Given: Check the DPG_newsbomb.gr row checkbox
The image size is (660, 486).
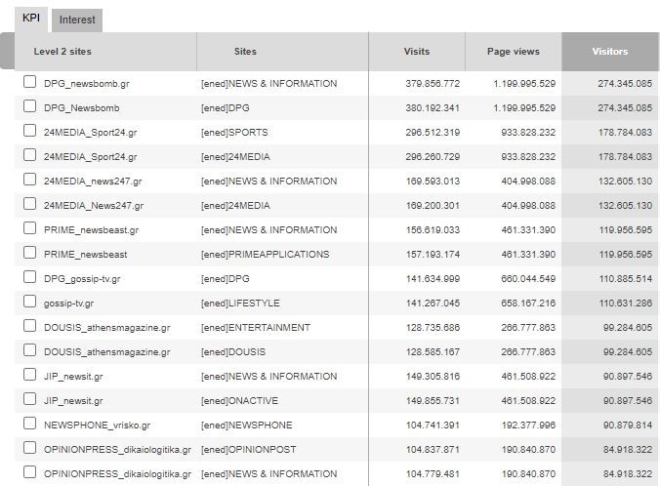Looking at the screenshot, I should pos(30,82).
